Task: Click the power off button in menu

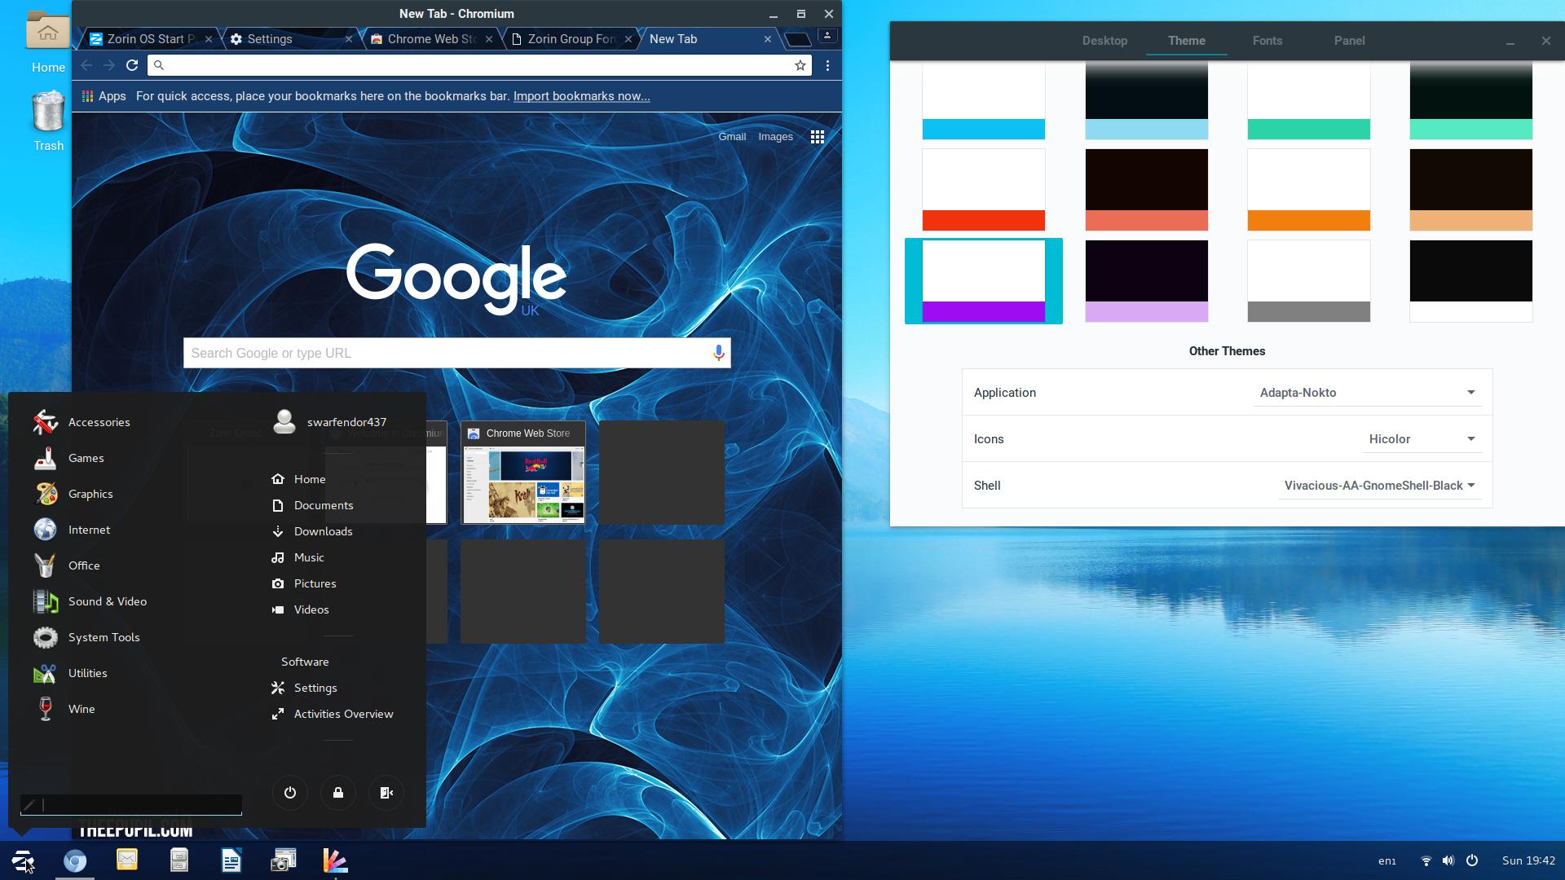Action: pos(290,793)
